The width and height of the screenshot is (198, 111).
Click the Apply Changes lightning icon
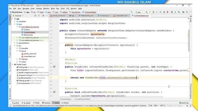click(150, 12)
